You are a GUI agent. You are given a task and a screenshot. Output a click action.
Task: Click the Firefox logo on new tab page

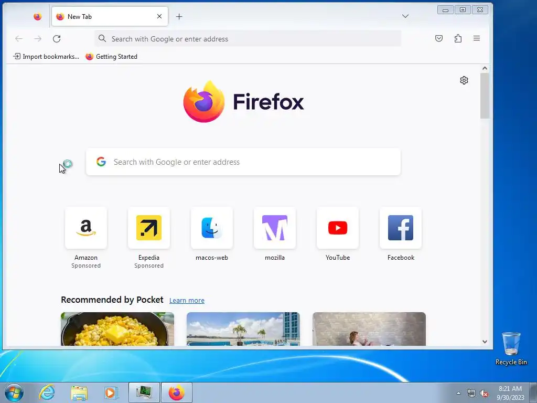point(243,102)
